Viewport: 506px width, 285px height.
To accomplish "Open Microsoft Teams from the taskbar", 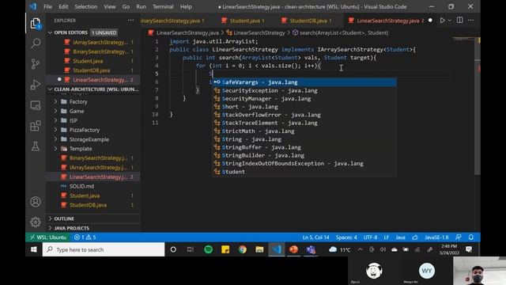I will click(311, 249).
